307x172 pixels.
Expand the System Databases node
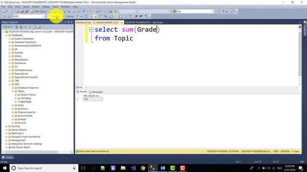(10, 39)
